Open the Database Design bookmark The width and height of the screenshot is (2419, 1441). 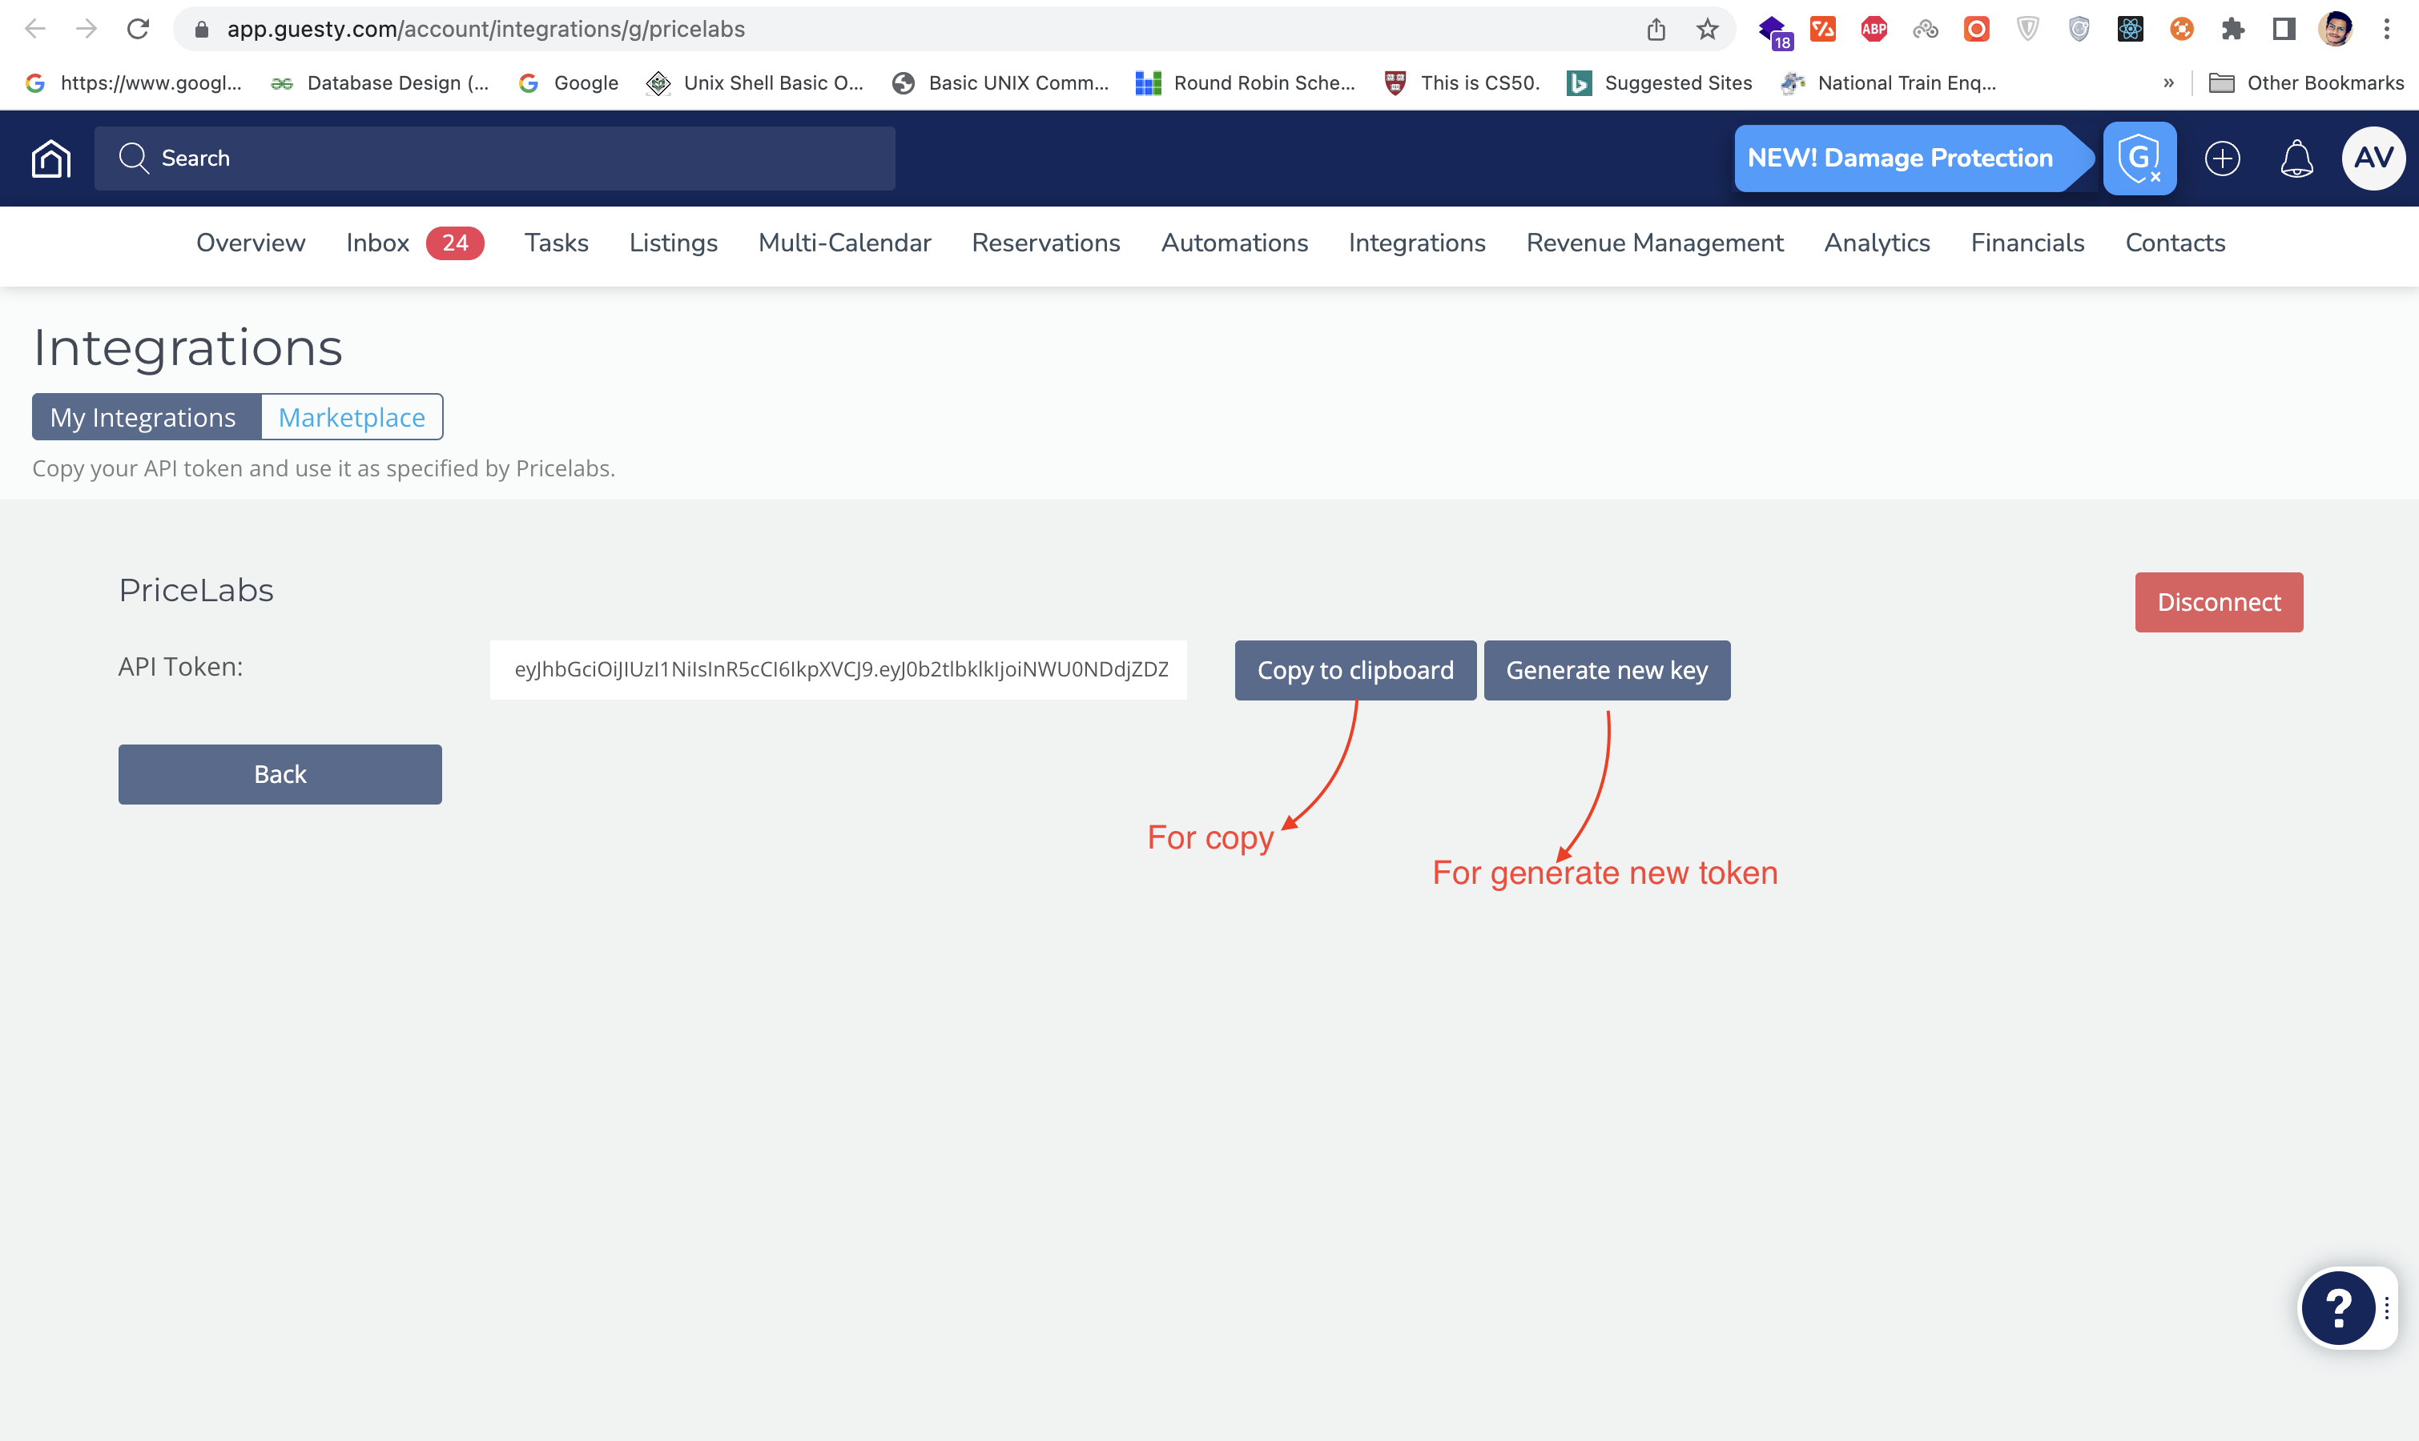coord(380,83)
